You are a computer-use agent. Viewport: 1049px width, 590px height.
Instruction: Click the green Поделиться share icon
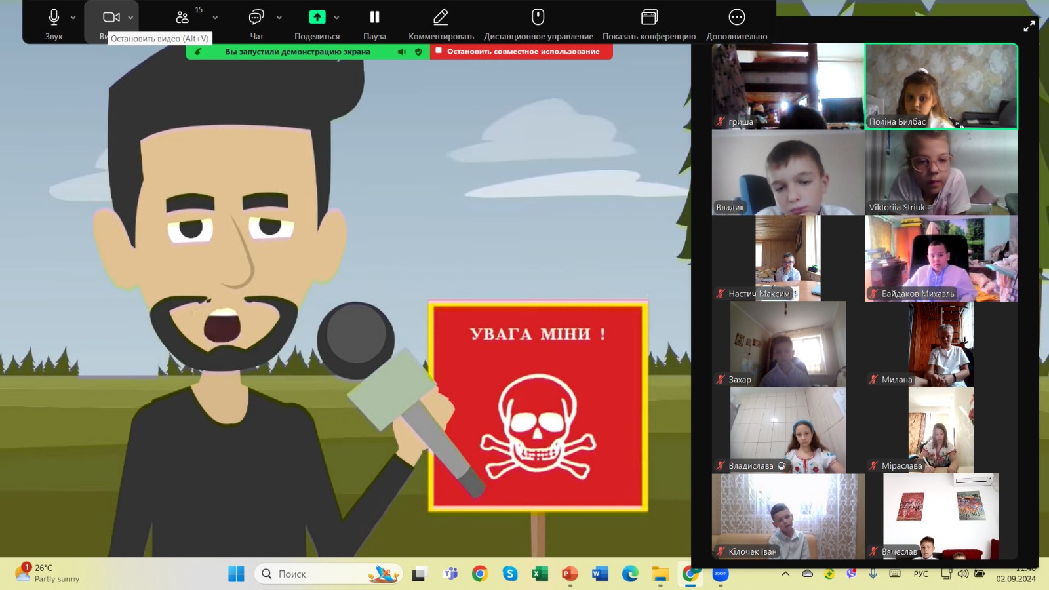(317, 18)
